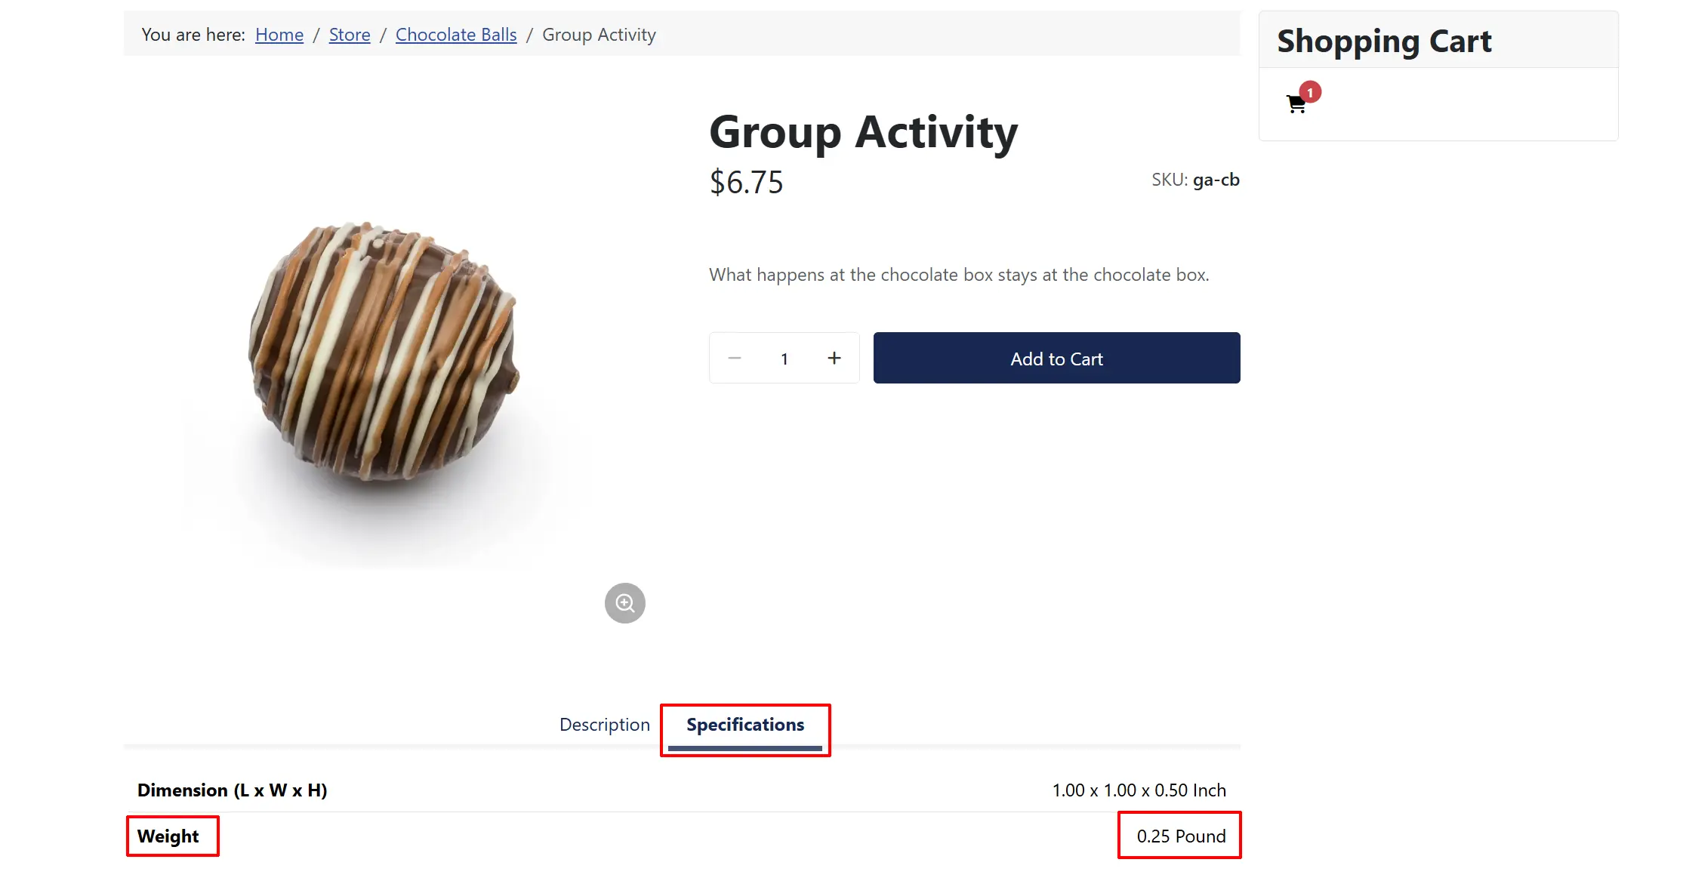Go to Home breadcrumb link
Image resolution: width=1686 pixels, height=884 pixels.
click(279, 35)
